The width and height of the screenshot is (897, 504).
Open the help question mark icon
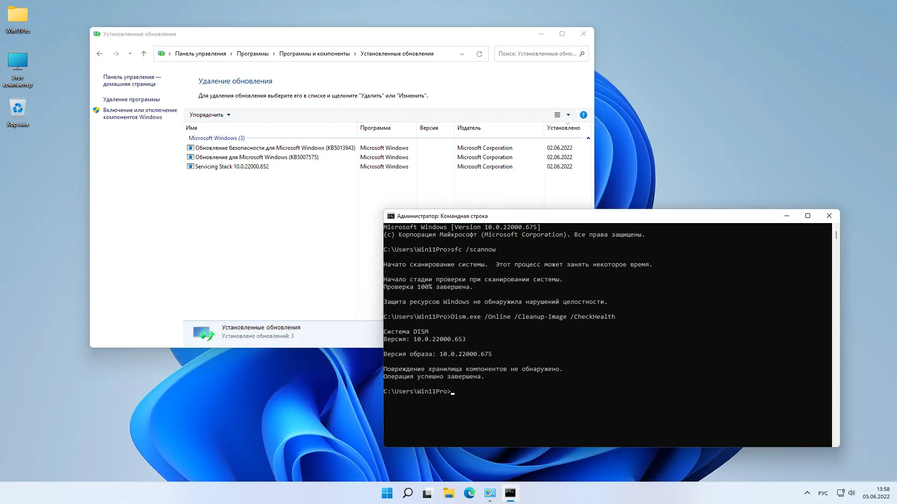[x=583, y=115]
